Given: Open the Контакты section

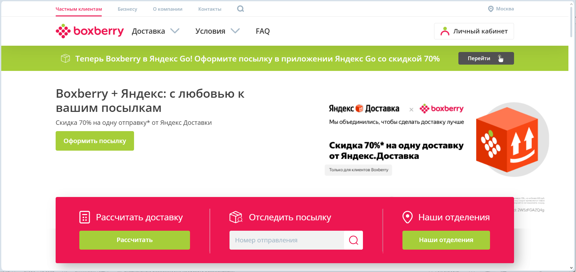Looking at the screenshot, I should [210, 9].
